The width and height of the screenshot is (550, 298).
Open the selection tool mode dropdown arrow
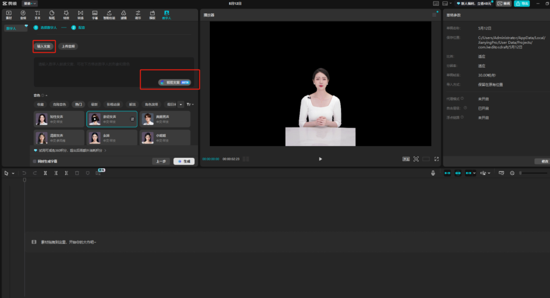(x=13, y=173)
